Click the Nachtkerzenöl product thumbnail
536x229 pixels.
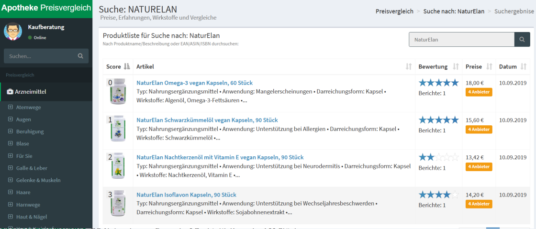(x=118, y=166)
